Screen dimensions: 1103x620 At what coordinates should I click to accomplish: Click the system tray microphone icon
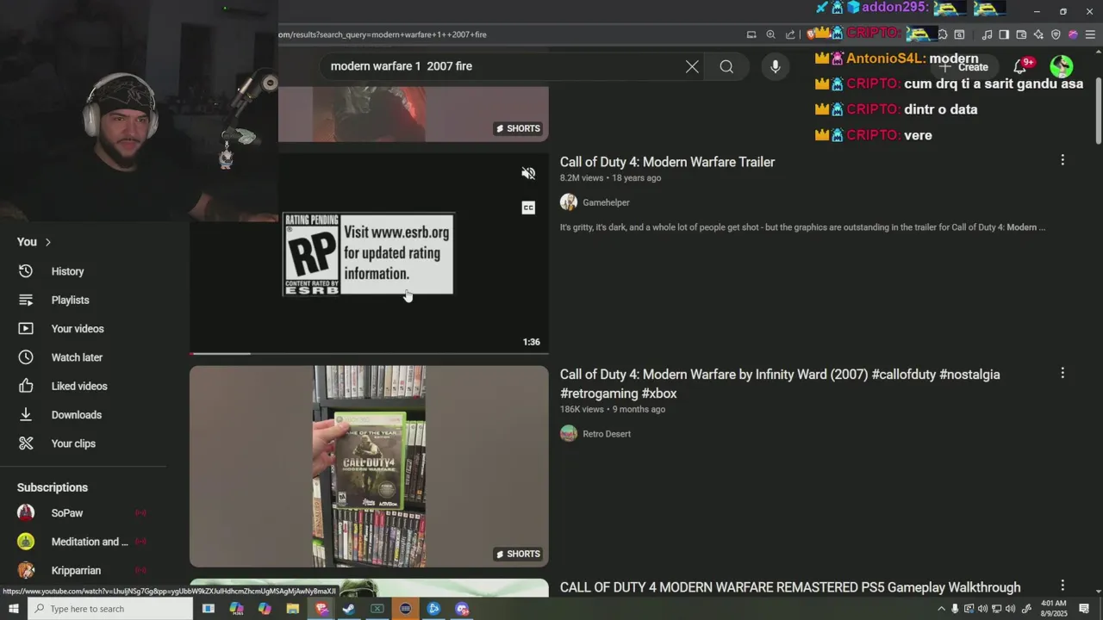tap(955, 609)
